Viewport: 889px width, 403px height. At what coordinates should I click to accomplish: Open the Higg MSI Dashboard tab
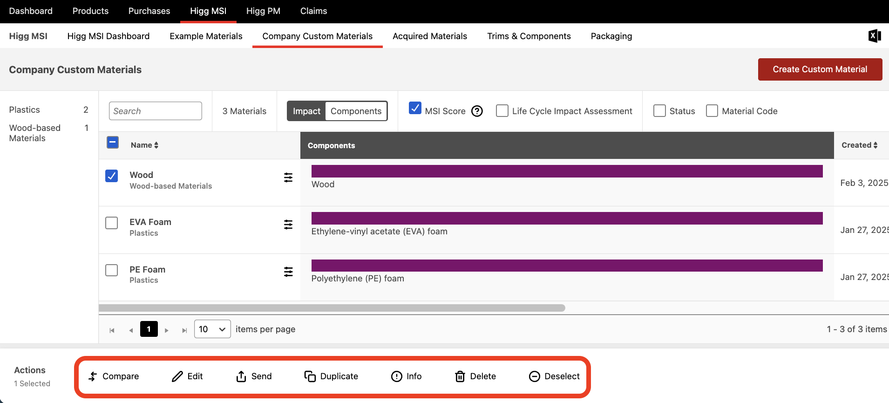109,36
